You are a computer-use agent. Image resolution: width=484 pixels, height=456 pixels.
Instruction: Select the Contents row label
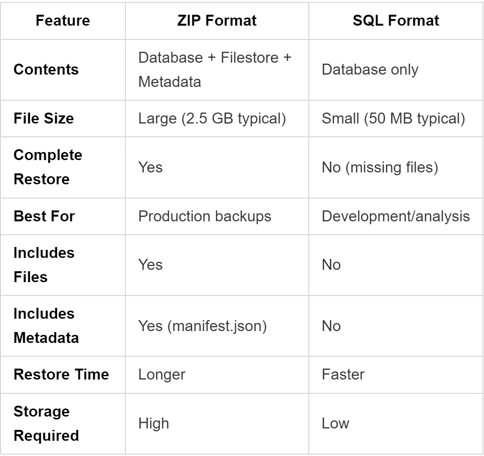(46, 69)
